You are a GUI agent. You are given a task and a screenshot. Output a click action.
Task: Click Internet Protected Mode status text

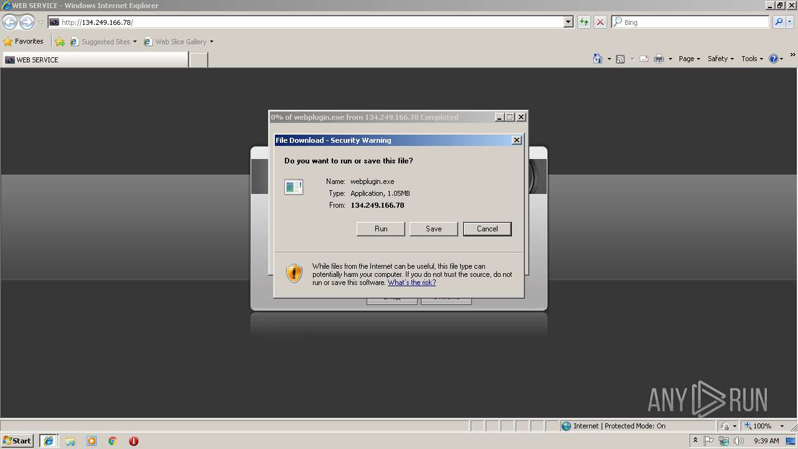point(620,426)
